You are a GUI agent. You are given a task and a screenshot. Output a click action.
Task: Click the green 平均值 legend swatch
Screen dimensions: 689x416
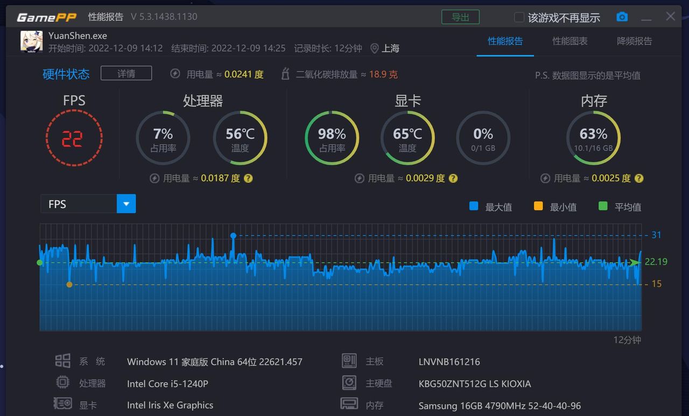point(603,206)
